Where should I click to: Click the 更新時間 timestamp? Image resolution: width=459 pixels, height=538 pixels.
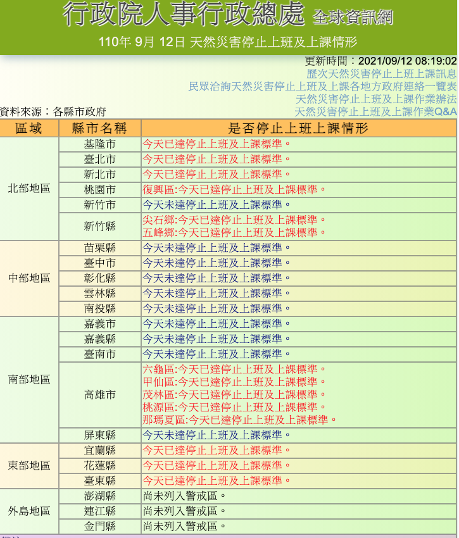pyautogui.click(x=380, y=61)
